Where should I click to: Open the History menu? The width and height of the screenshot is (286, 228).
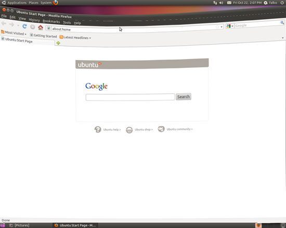[x=34, y=20]
